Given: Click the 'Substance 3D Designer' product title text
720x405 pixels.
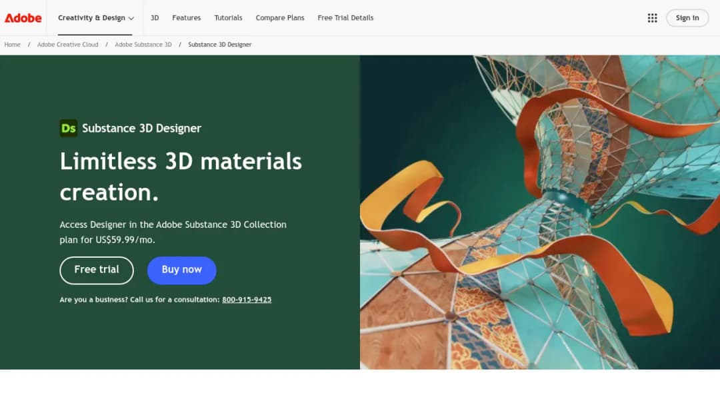Looking at the screenshot, I should (141, 128).
